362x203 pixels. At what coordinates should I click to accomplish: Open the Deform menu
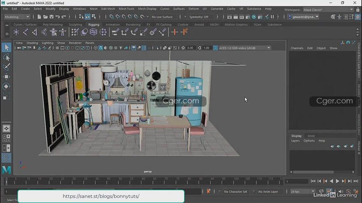193,9
